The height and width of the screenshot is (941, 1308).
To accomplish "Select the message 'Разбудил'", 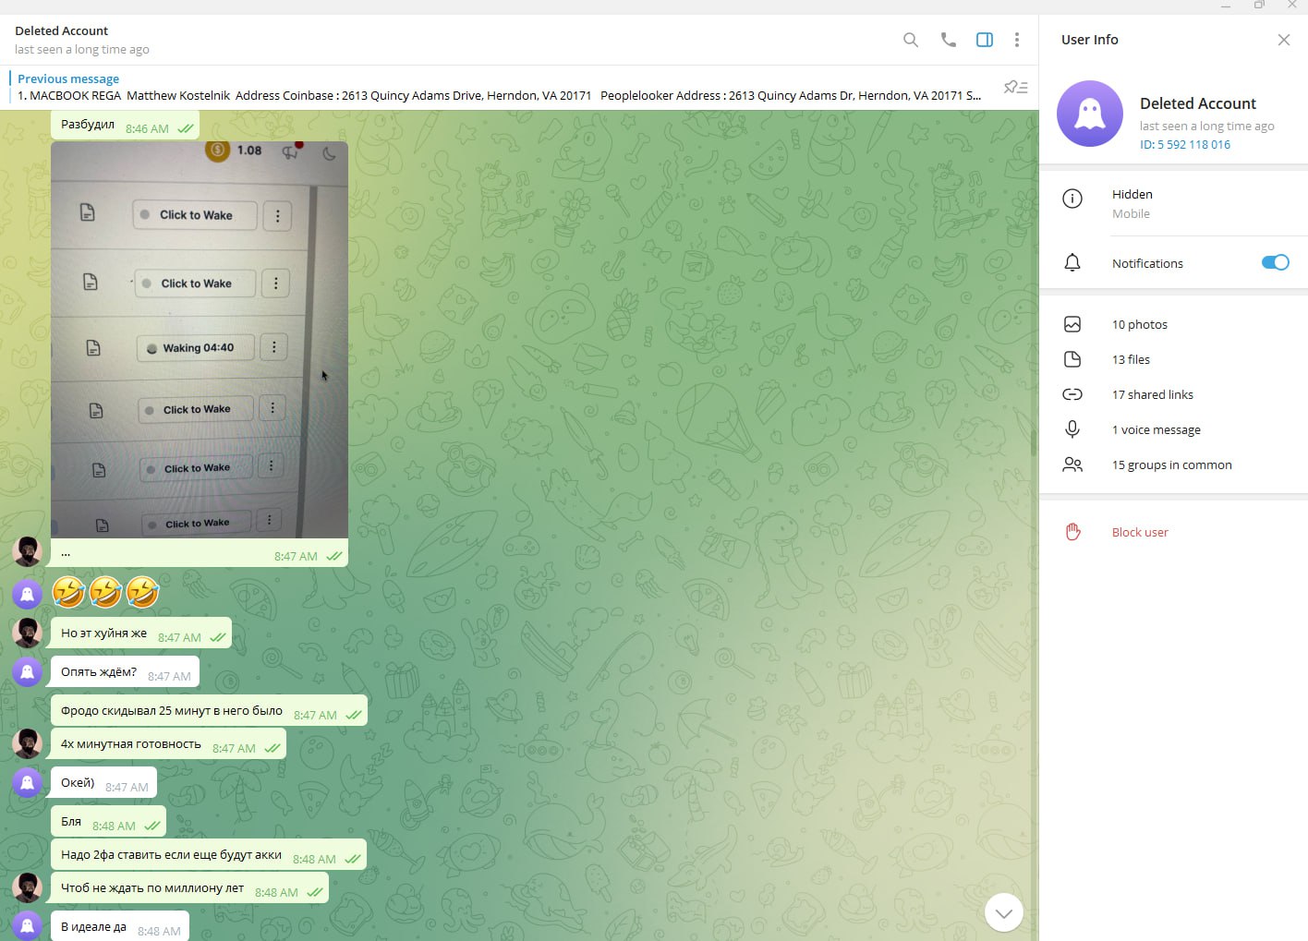I will [x=125, y=125].
